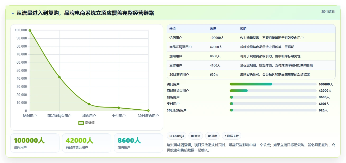Select the 30日复购用户 chart data point

[148, 110]
